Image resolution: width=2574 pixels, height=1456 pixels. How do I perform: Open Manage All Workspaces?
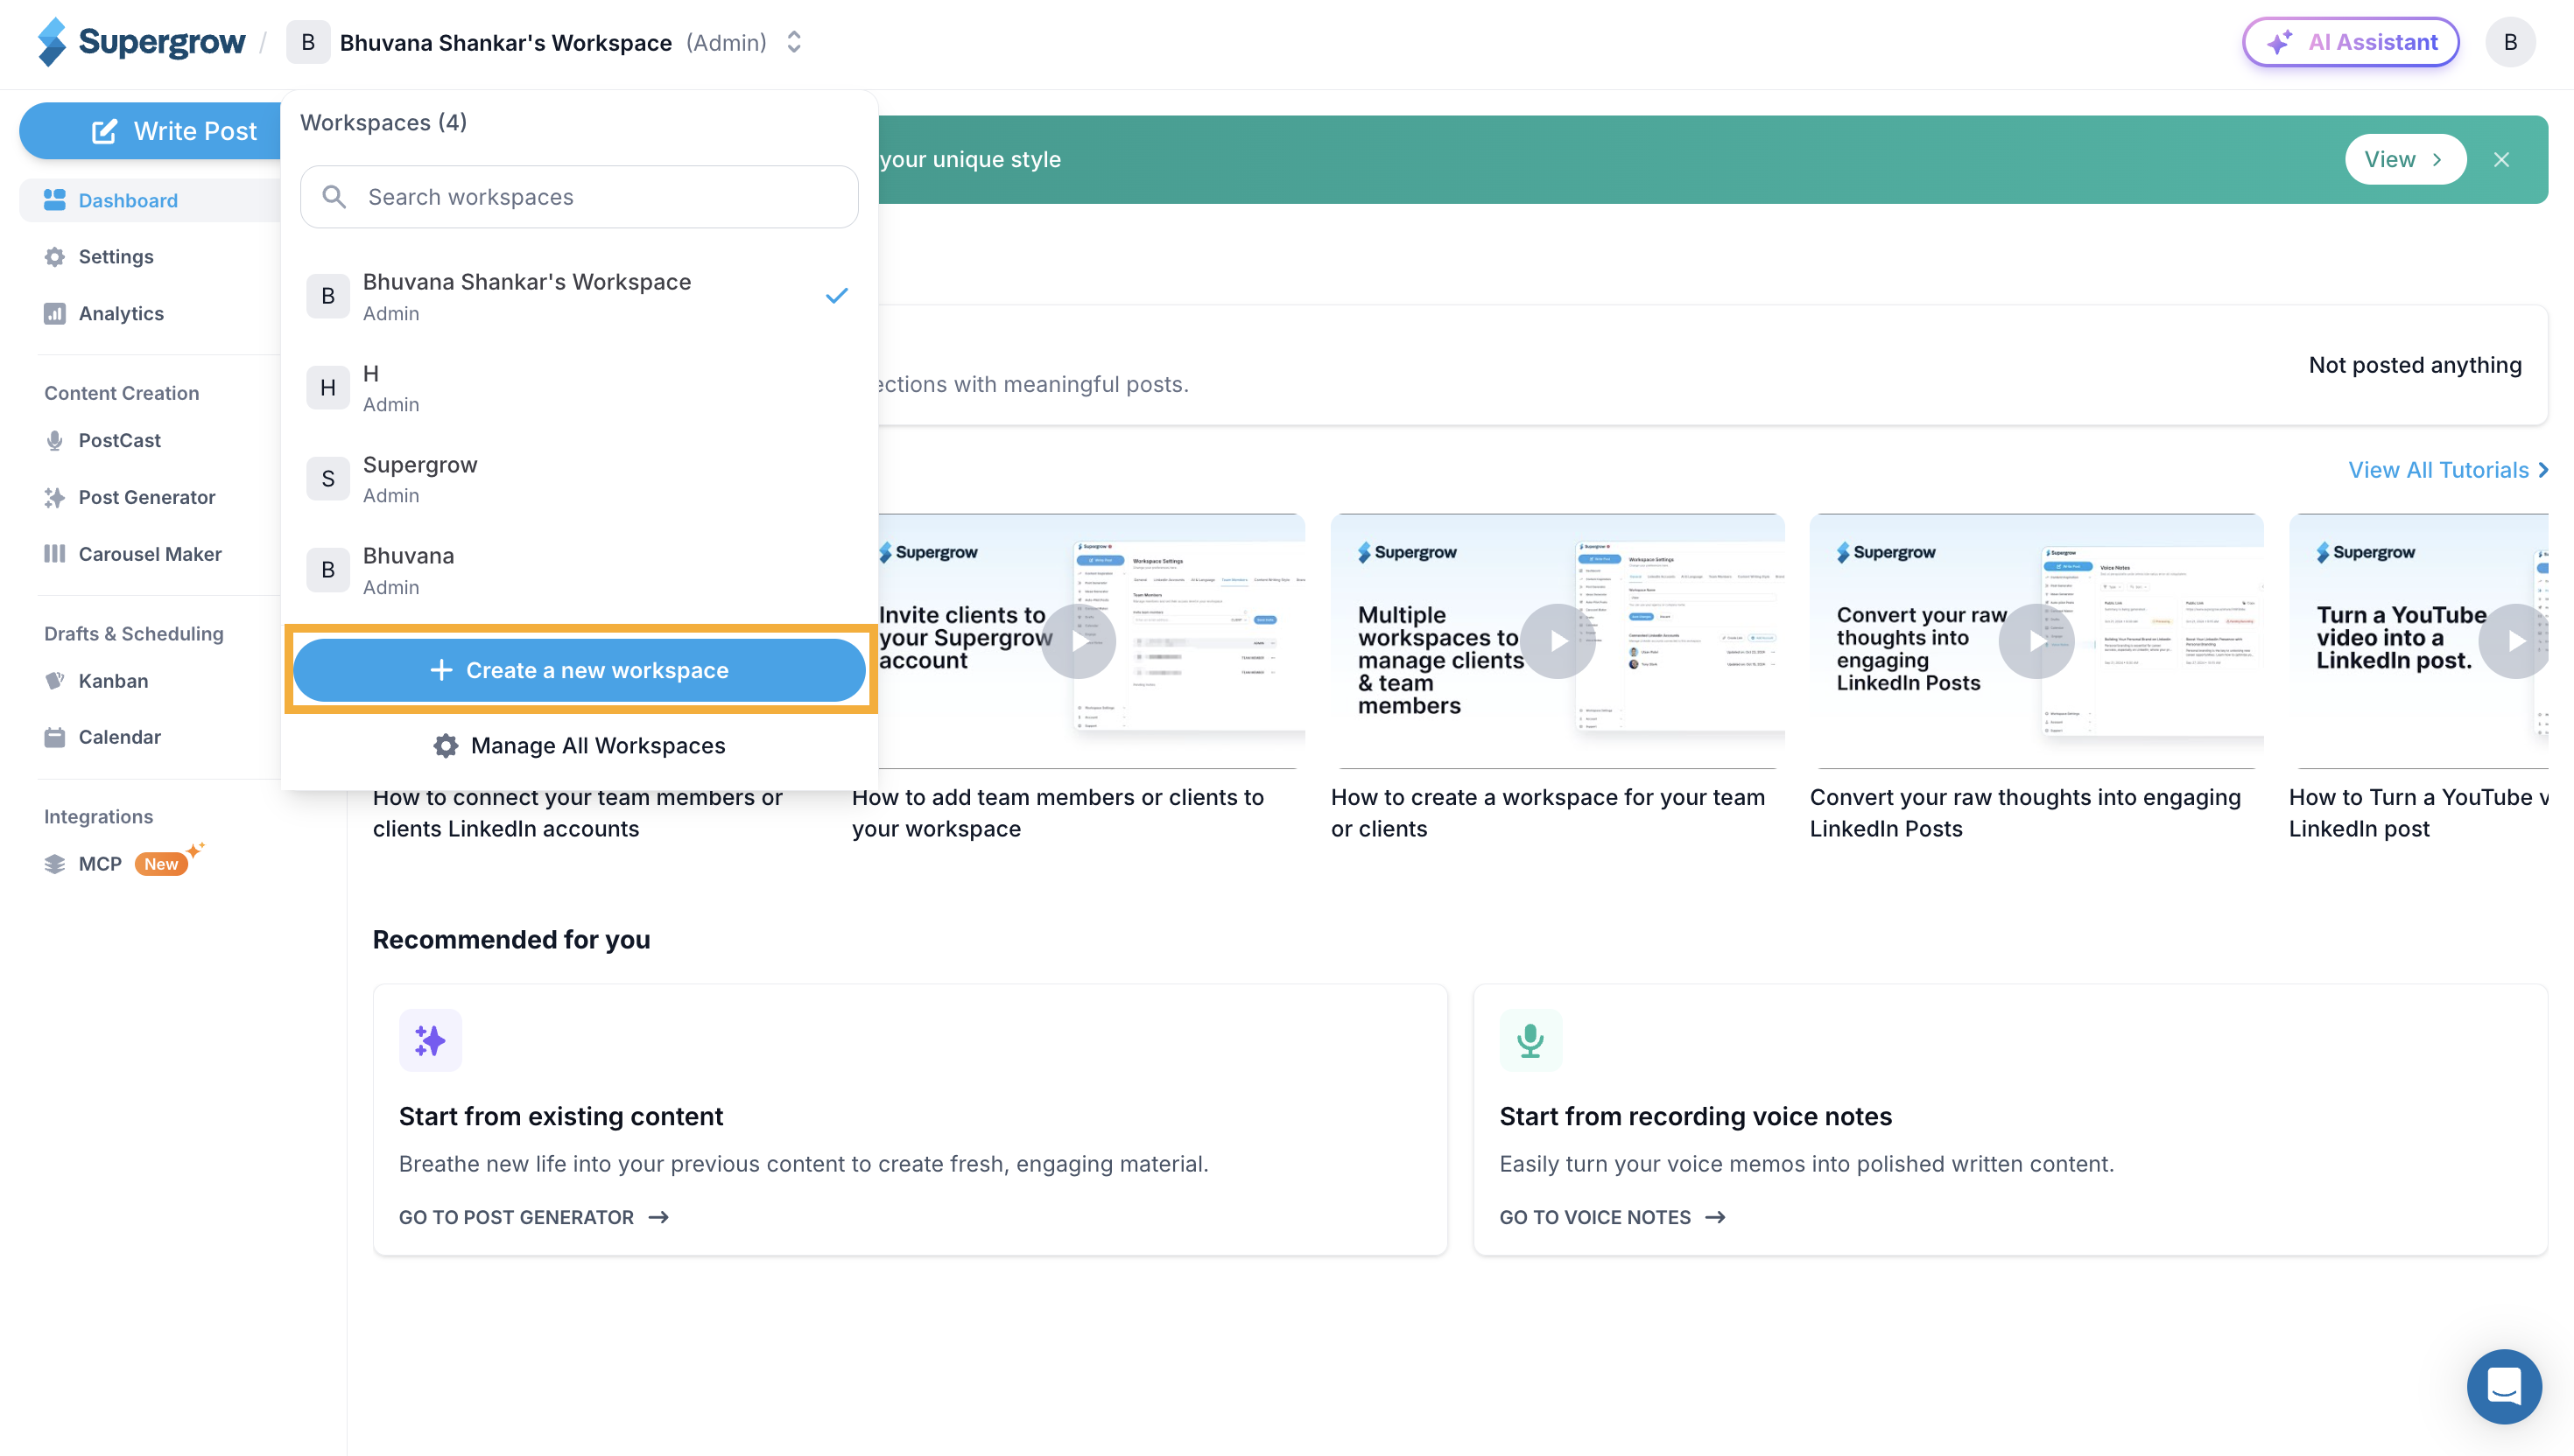[580, 745]
